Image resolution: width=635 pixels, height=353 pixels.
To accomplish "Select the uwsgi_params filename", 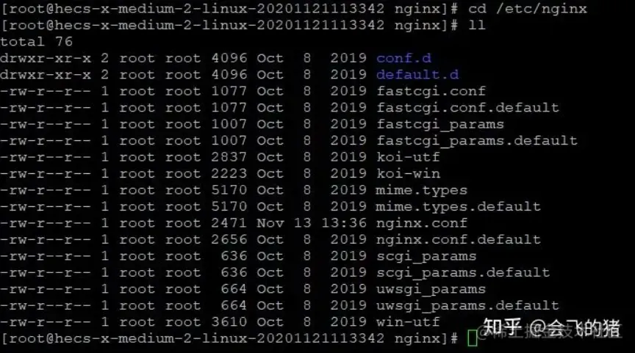I will [x=431, y=289].
